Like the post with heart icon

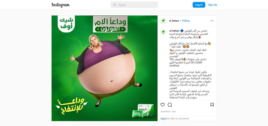[x=163, y=105]
